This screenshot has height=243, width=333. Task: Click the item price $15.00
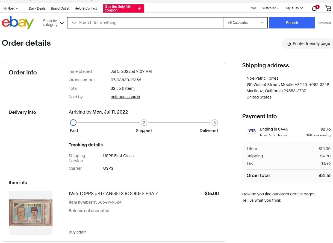pyautogui.click(x=212, y=193)
